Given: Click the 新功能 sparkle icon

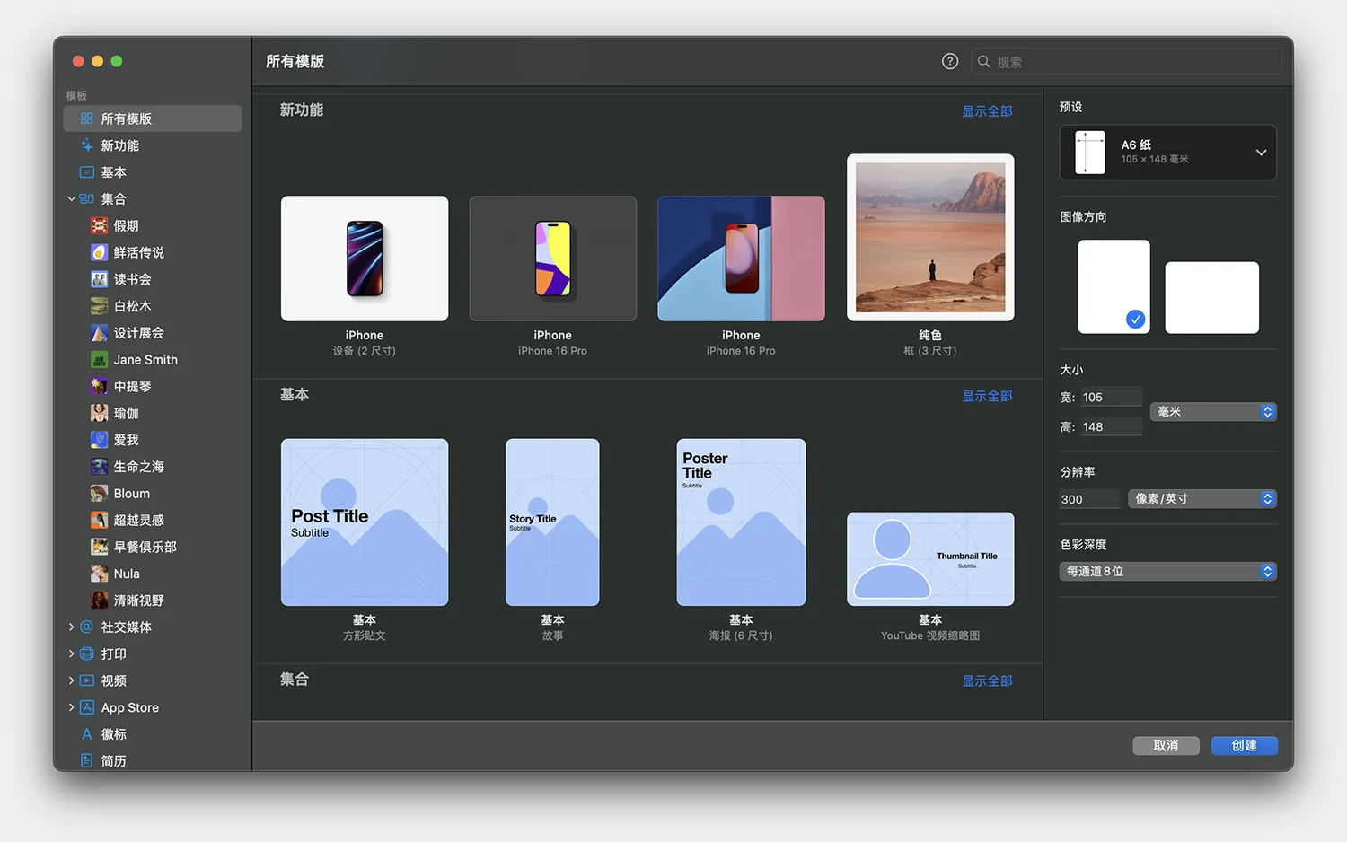Looking at the screenshot, I should [87, 145].
